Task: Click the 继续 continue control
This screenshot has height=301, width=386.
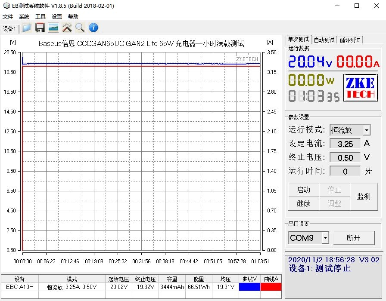Action: pos(303,204)
